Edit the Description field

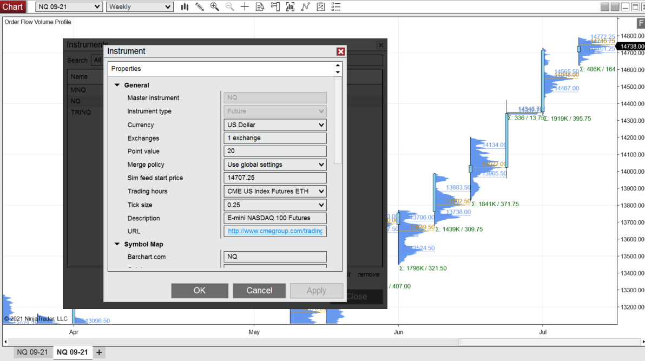coord(275,218)
